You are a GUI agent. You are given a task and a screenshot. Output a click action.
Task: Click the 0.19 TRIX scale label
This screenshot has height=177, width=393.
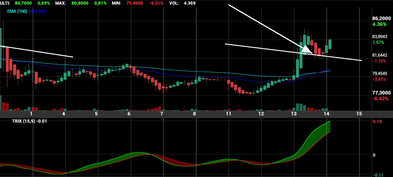(x=377, y=121)
